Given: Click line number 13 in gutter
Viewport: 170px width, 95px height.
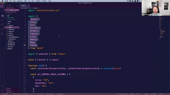Looking at the screenshot, I should (25, 45).
